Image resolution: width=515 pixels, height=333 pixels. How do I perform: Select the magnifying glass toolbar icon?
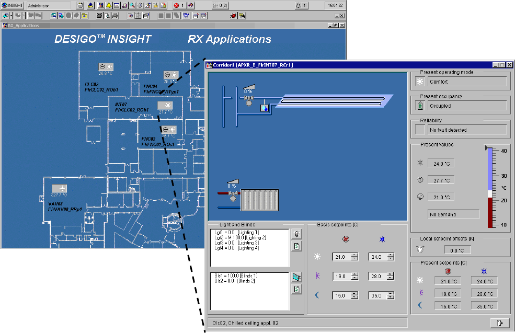(132, 5)
